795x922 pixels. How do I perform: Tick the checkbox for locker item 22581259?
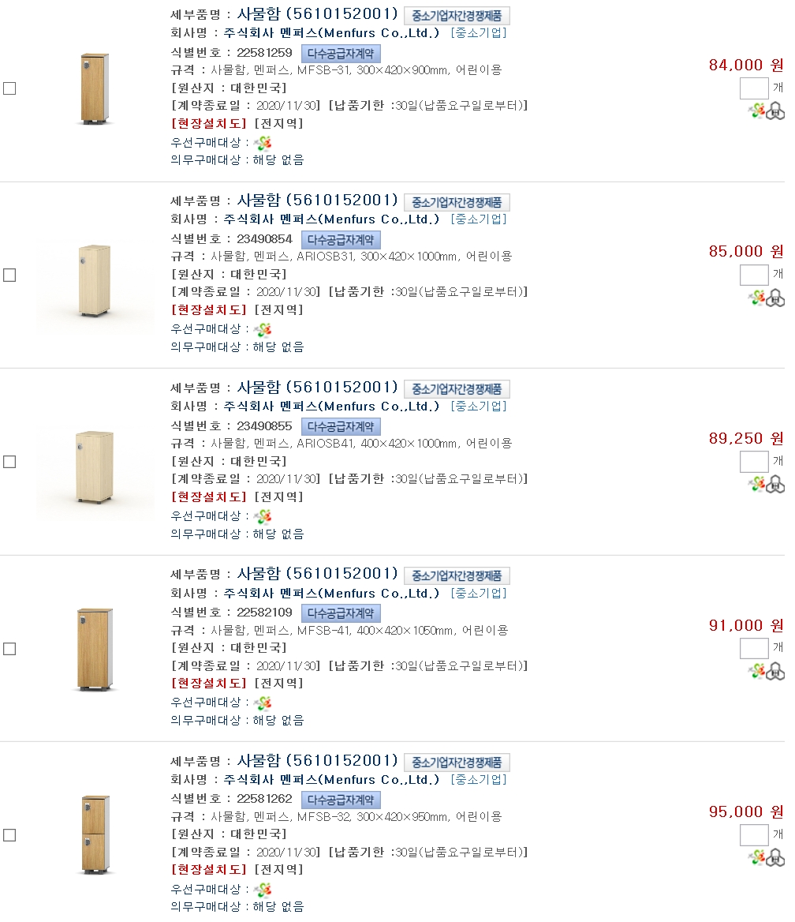(x=9, y=88)
